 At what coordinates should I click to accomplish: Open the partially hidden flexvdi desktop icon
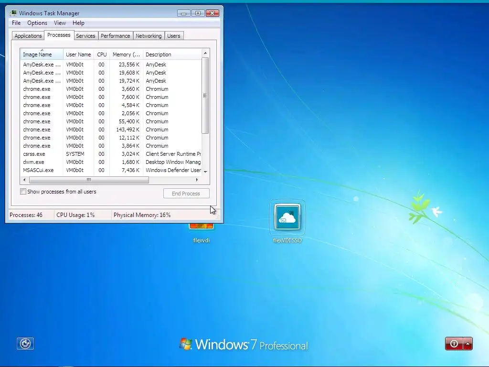pos(201,233)
